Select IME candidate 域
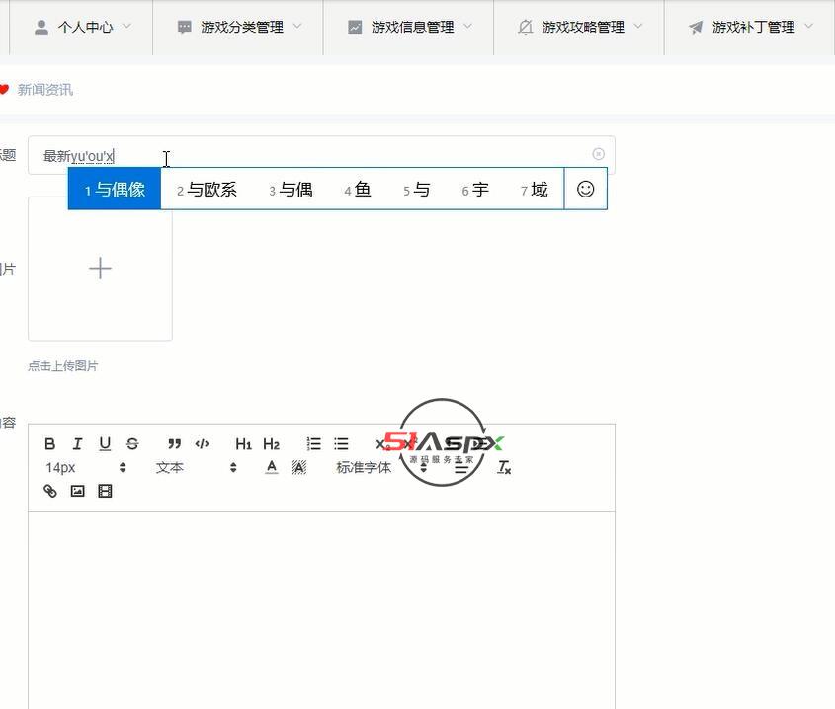 535,190
